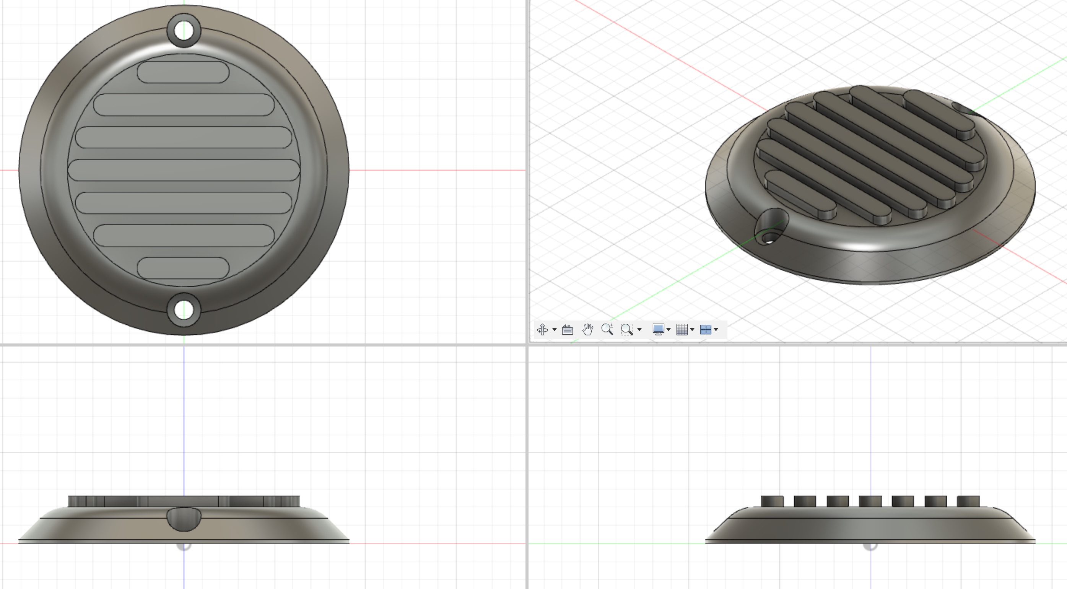
Task: Click the Viewports layout icon
Action: click(705, 330)
